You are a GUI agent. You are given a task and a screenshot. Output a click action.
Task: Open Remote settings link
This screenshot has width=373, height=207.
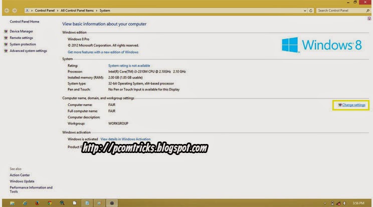click(22, 37)
